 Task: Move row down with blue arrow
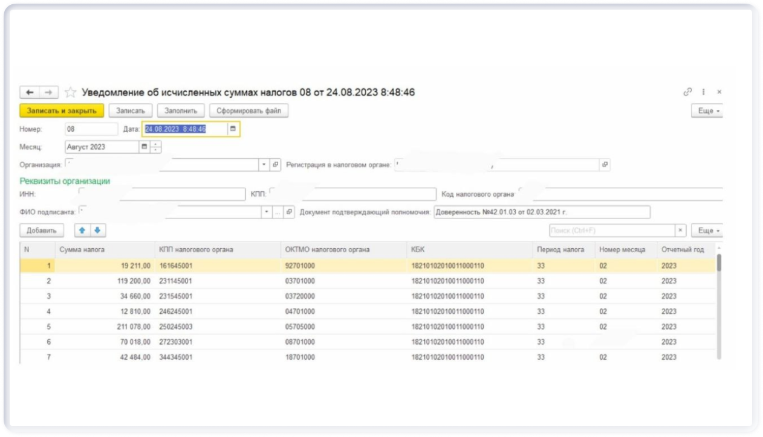[96, 231]
